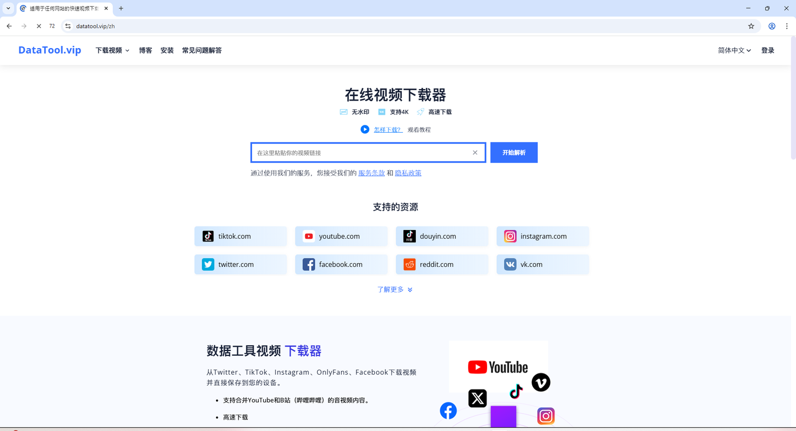The image size is (796, 431).
Task: Open the 服务条款 link
Action: tap(371, 173)
